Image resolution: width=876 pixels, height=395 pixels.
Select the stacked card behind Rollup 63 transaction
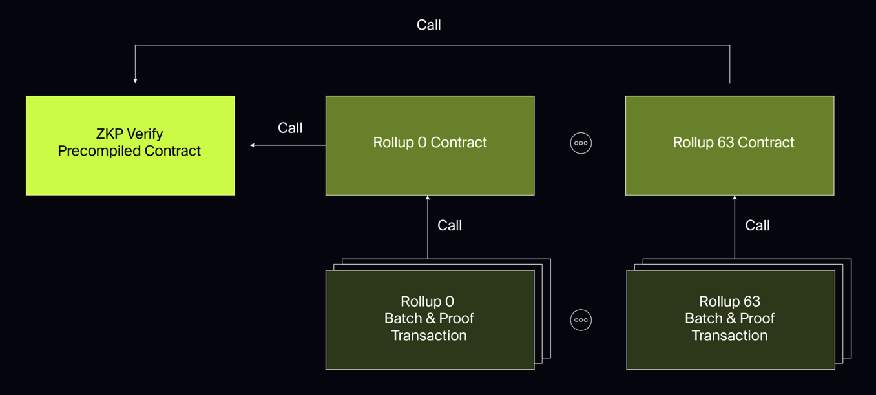coord(848,310)
